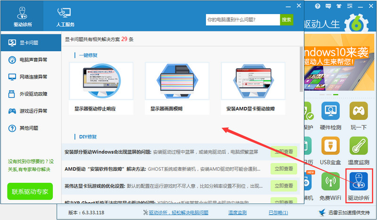Click the 其他问题 question-mark icon
377x220 pixels.
tap(12, 128)
